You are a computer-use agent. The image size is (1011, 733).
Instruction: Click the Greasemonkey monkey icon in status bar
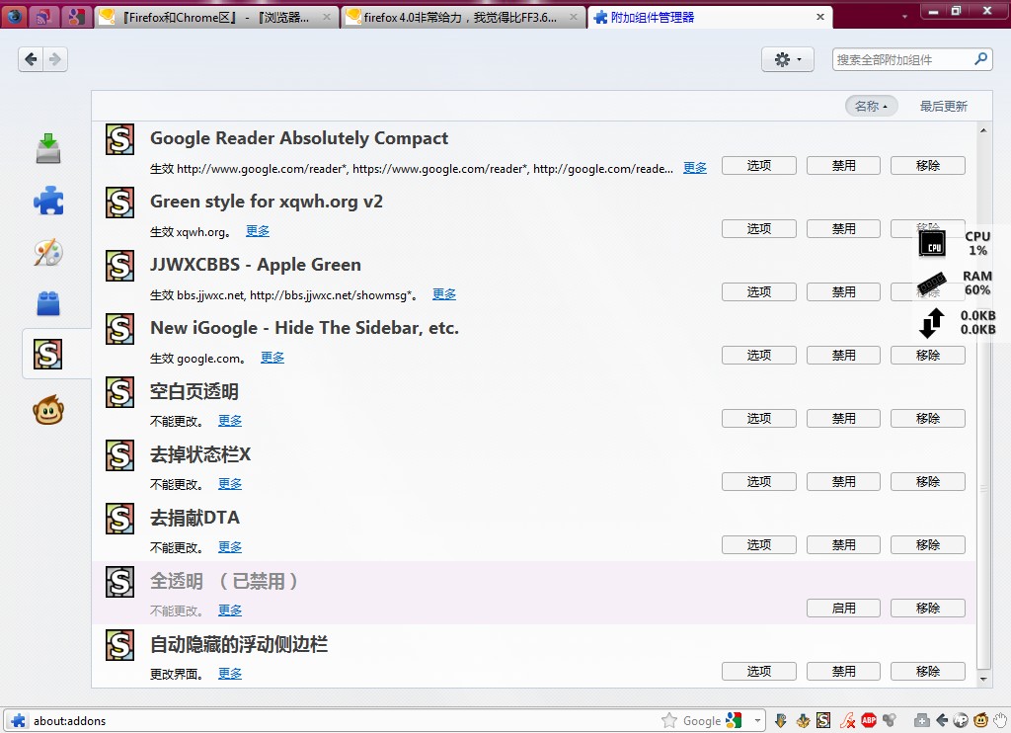point(980,720)
